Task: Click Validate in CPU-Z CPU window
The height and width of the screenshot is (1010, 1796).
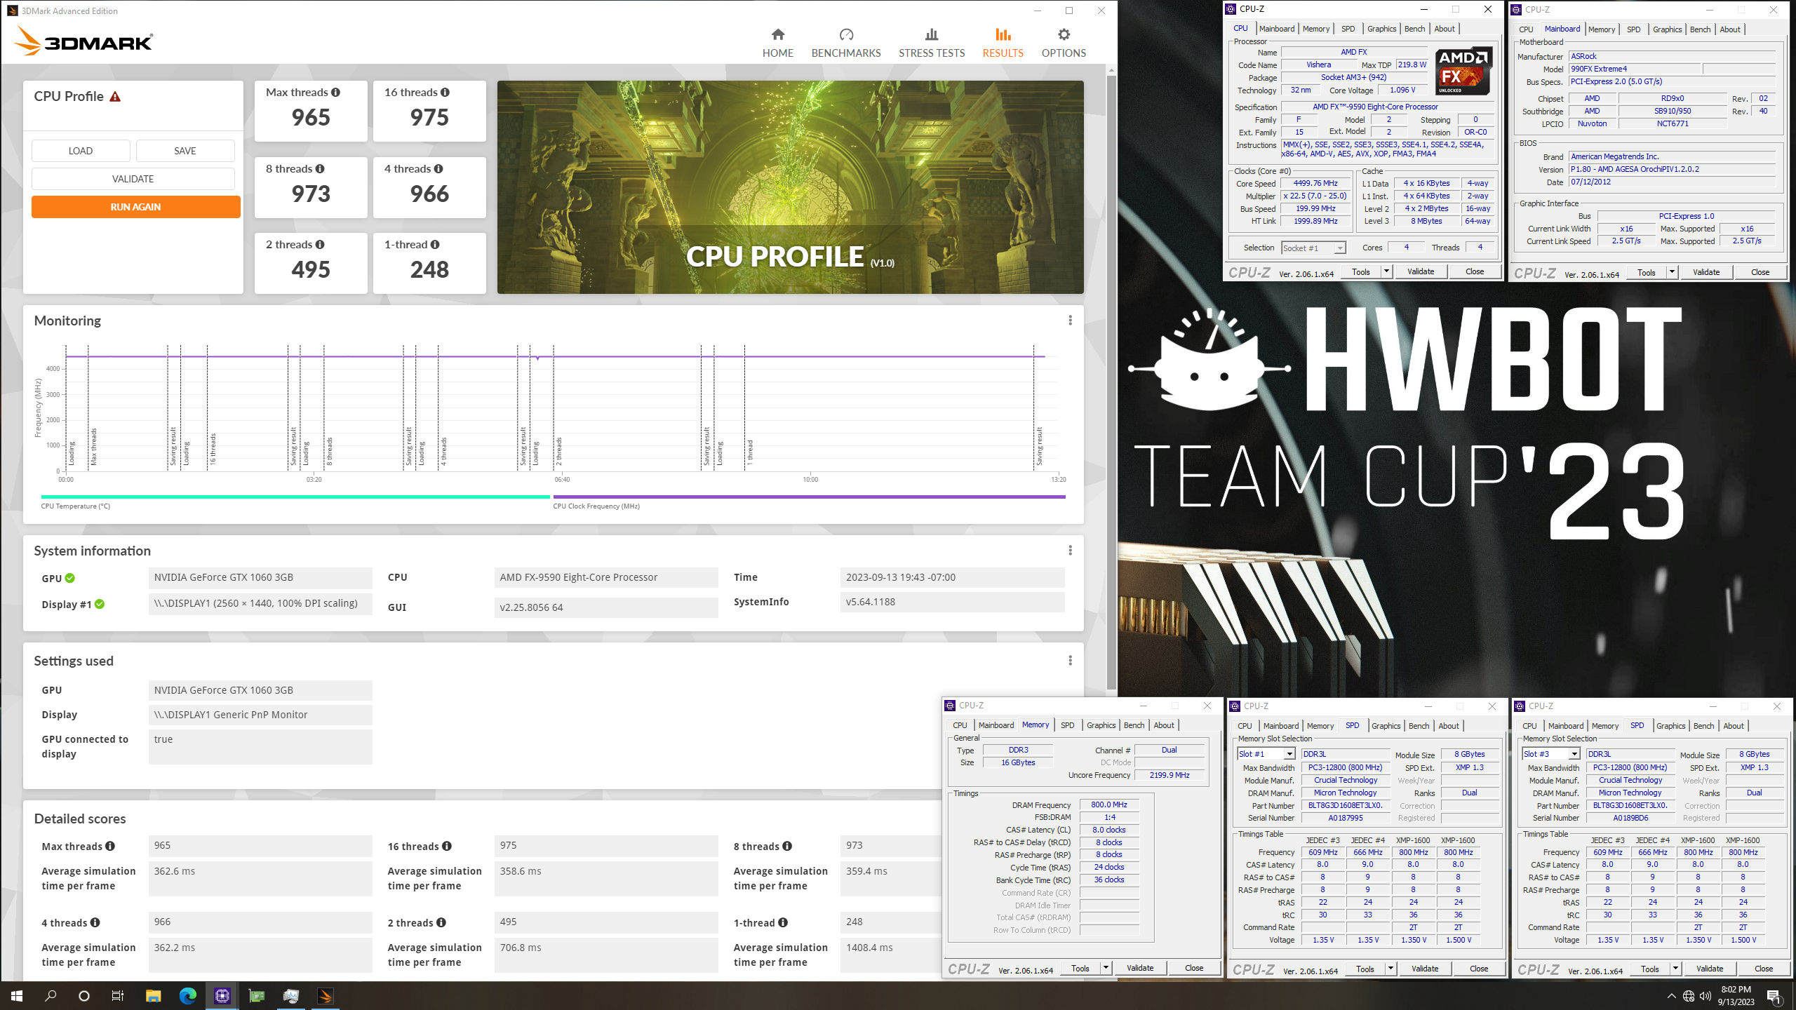Action: click(1421, 272)
